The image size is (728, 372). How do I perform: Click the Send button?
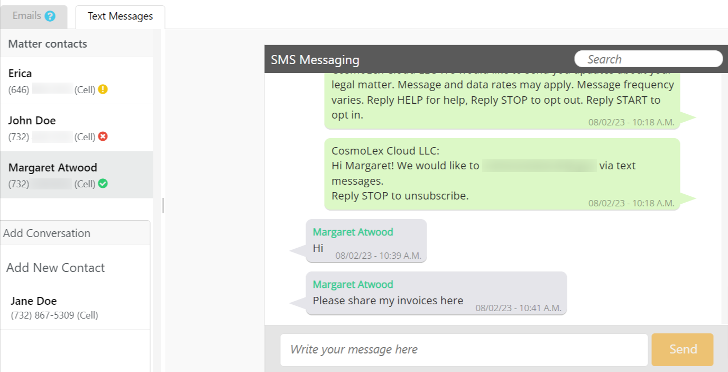point(683,349)
